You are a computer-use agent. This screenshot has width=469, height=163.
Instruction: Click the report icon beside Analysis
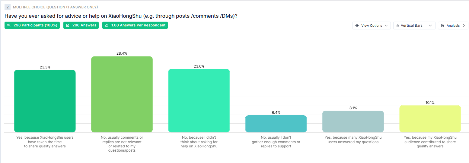[442, 26]
